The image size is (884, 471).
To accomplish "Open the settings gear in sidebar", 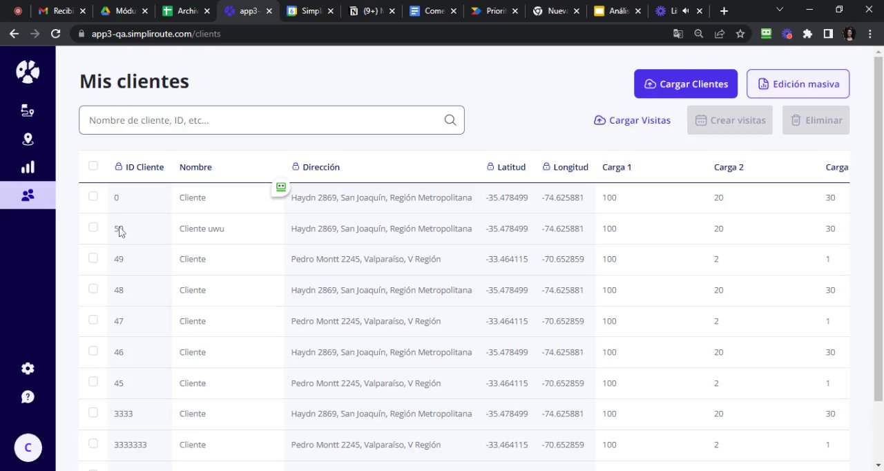I will pos(28,369).
